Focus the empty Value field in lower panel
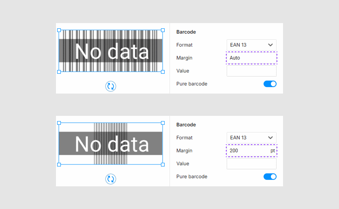The image size is (339, 209). tap(251, 164)
